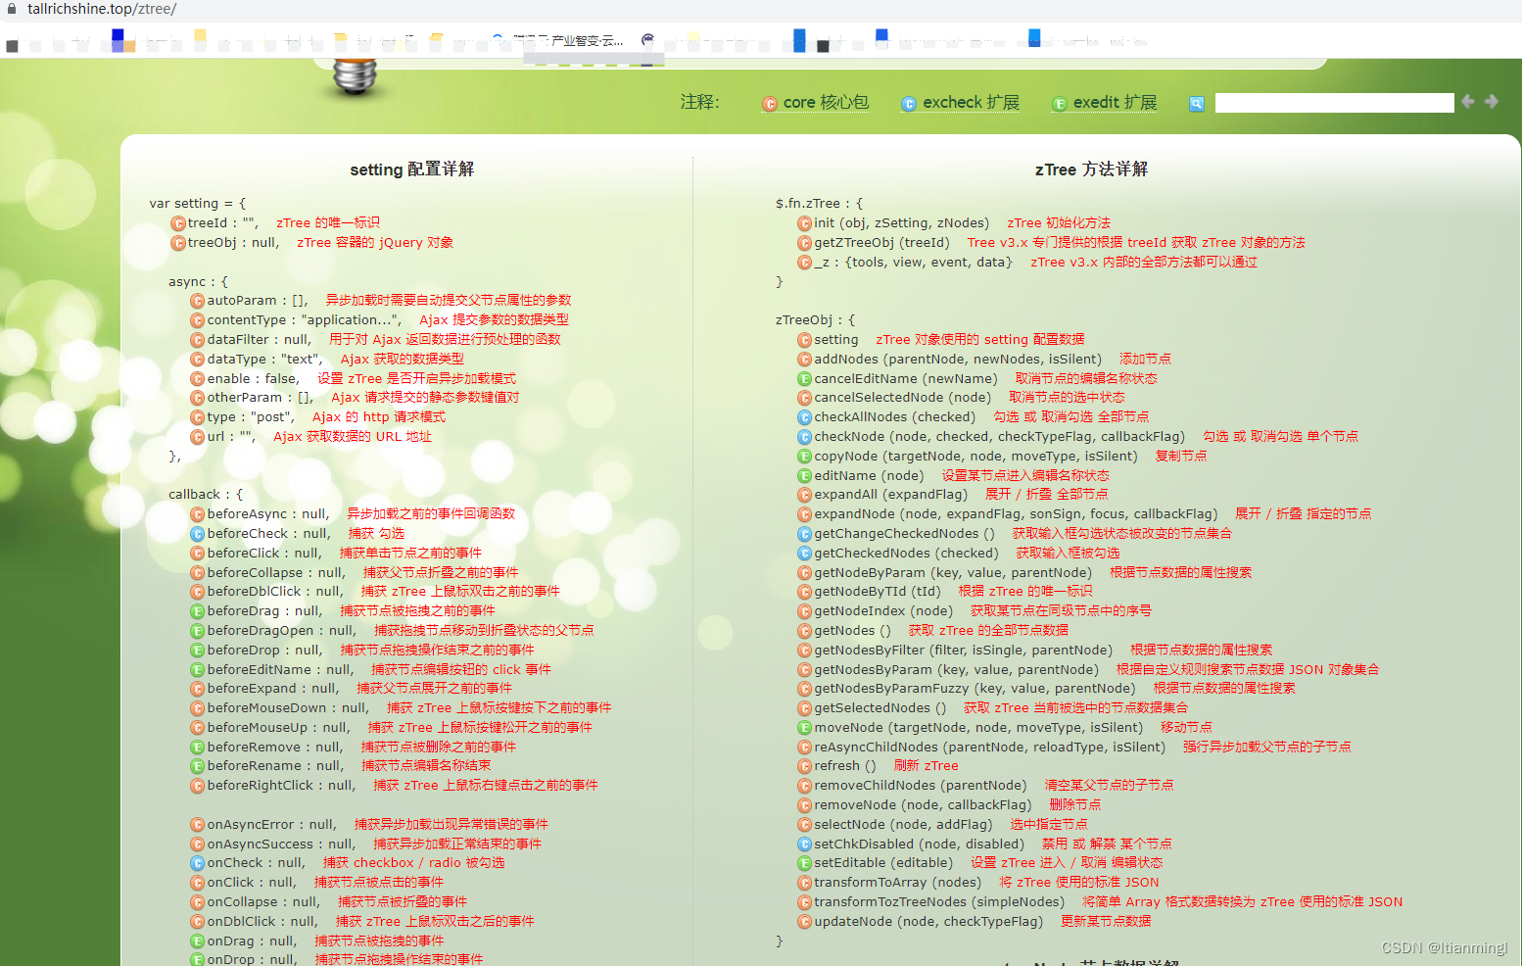Open the excheck 扩展 legend link

[x=960, y=102]
